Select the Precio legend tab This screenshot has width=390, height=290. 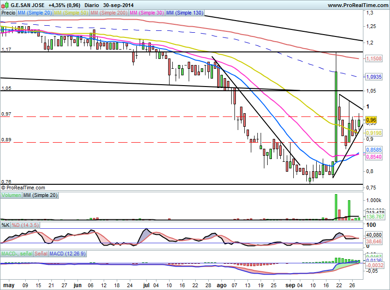(8, 13)
